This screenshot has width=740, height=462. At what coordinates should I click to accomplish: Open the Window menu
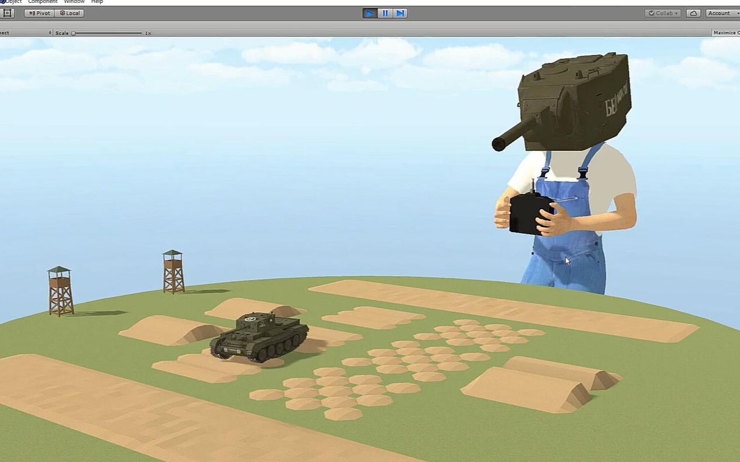pyautogui.click(x=74, y=2)
